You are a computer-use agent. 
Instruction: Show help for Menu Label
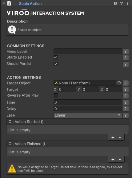point(126,52)
